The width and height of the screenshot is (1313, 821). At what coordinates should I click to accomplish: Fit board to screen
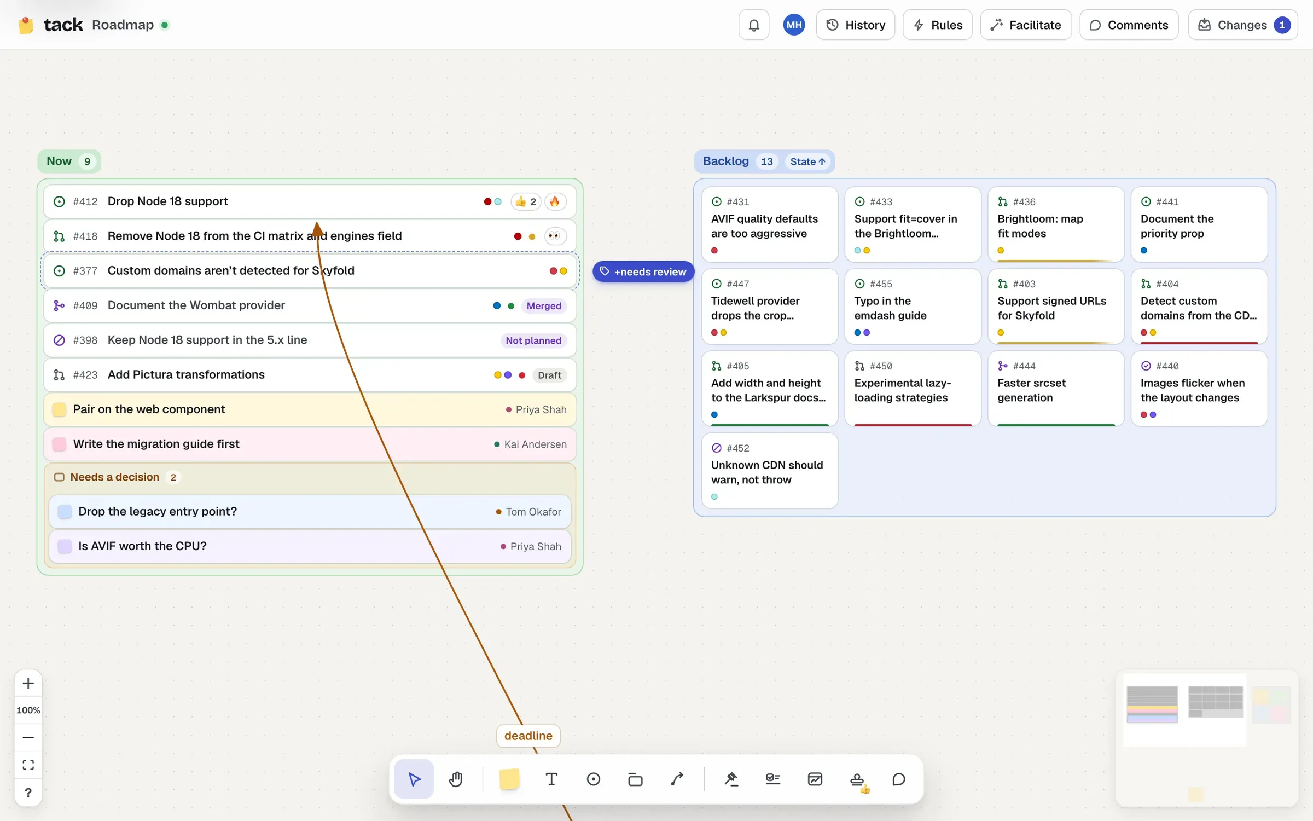click(28, 765)
